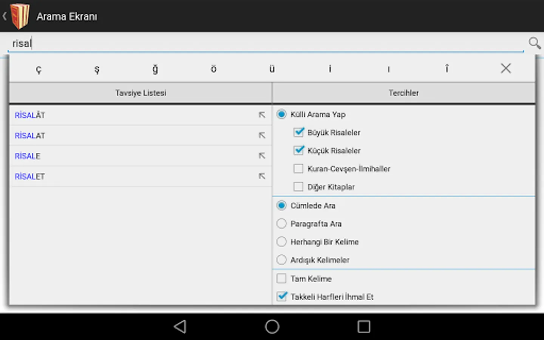Viewport: 544px width, 340px height.
Task: Fill search with RİSALÂT using arrow icon
Action: click(x=262, y=115)
